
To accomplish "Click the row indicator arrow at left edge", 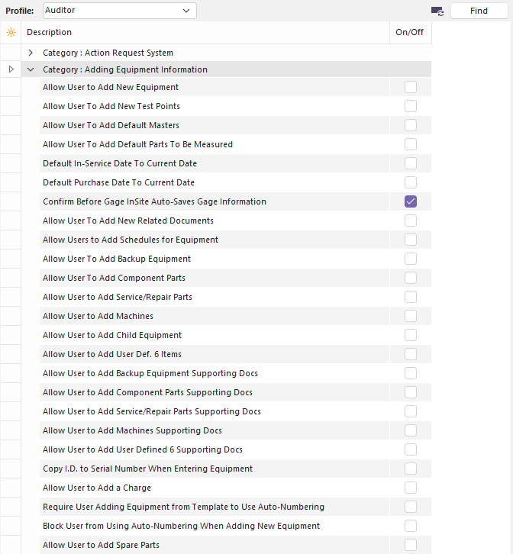I will click(x=11, y=69).
